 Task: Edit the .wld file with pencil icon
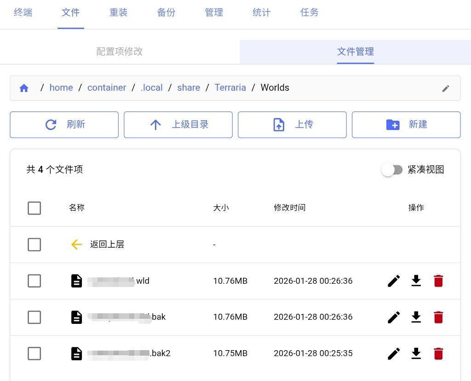pos(394,281)
